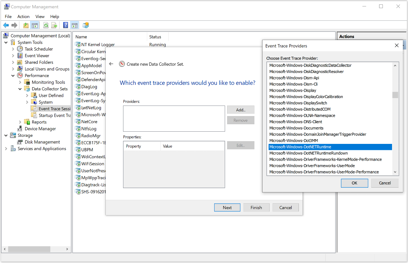408x263 pixels.
Task: Expand the Task Scheduler node
Action: (x=13, y=49)
